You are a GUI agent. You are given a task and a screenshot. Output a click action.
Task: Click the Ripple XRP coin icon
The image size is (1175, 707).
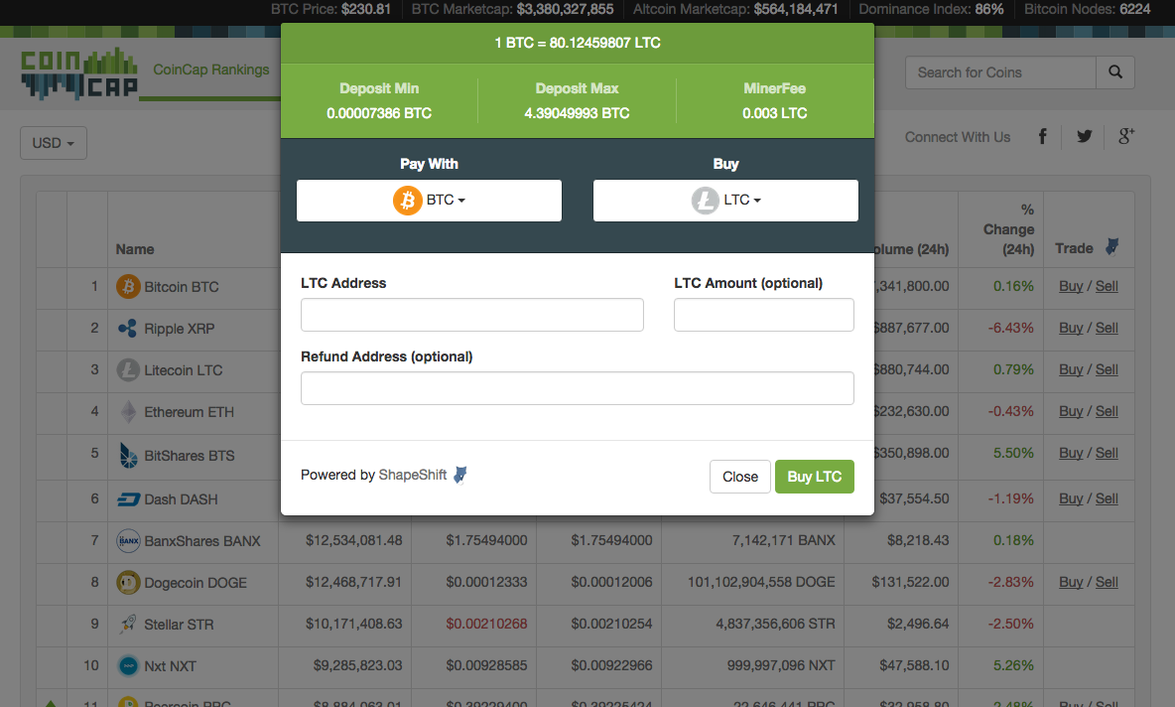(128, 329)
